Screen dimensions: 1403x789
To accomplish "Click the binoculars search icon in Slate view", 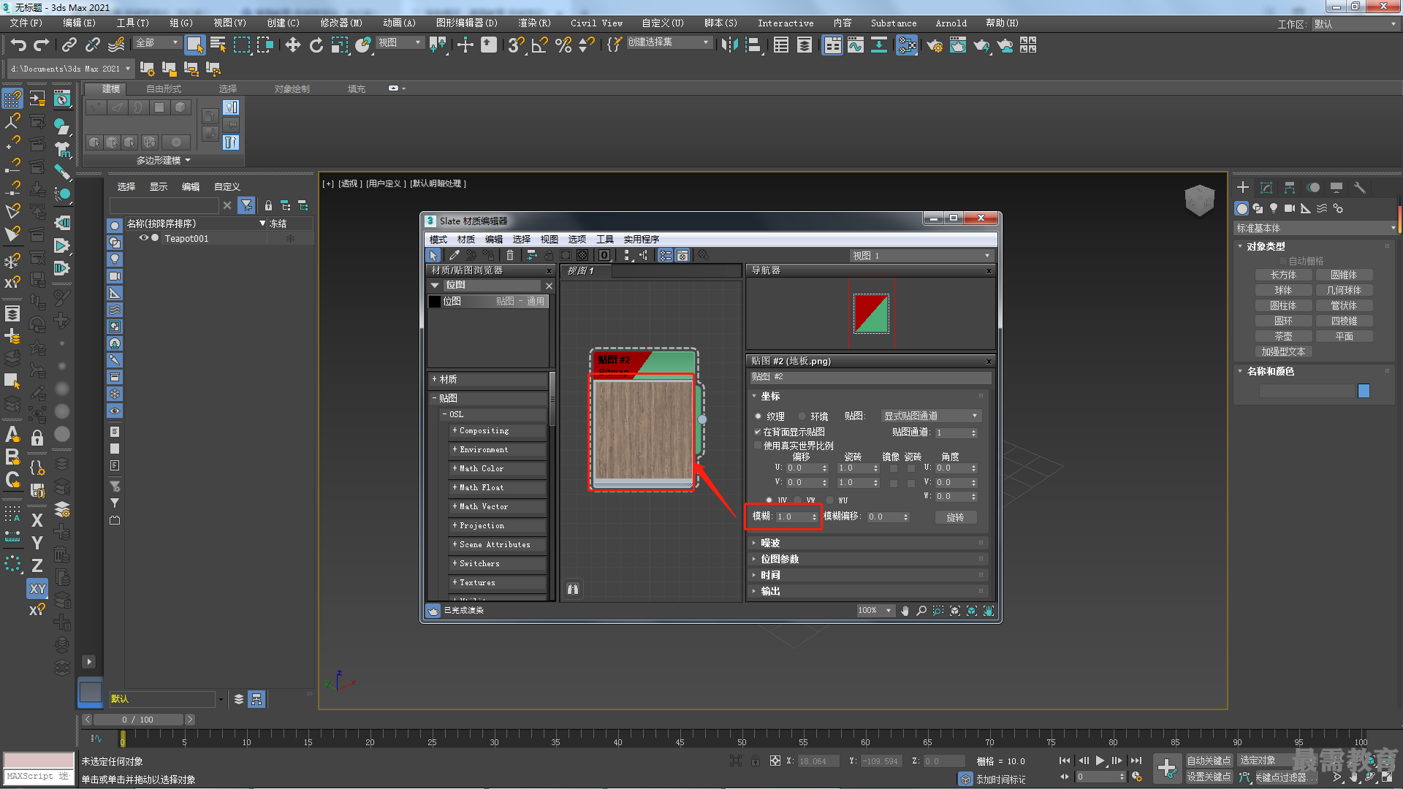I will pyautogui.click(x=573, y=589).
